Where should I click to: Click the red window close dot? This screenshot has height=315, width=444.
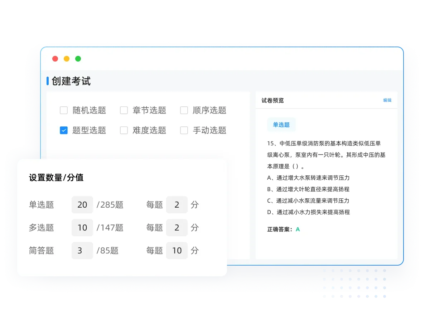(x=55, y=59)
